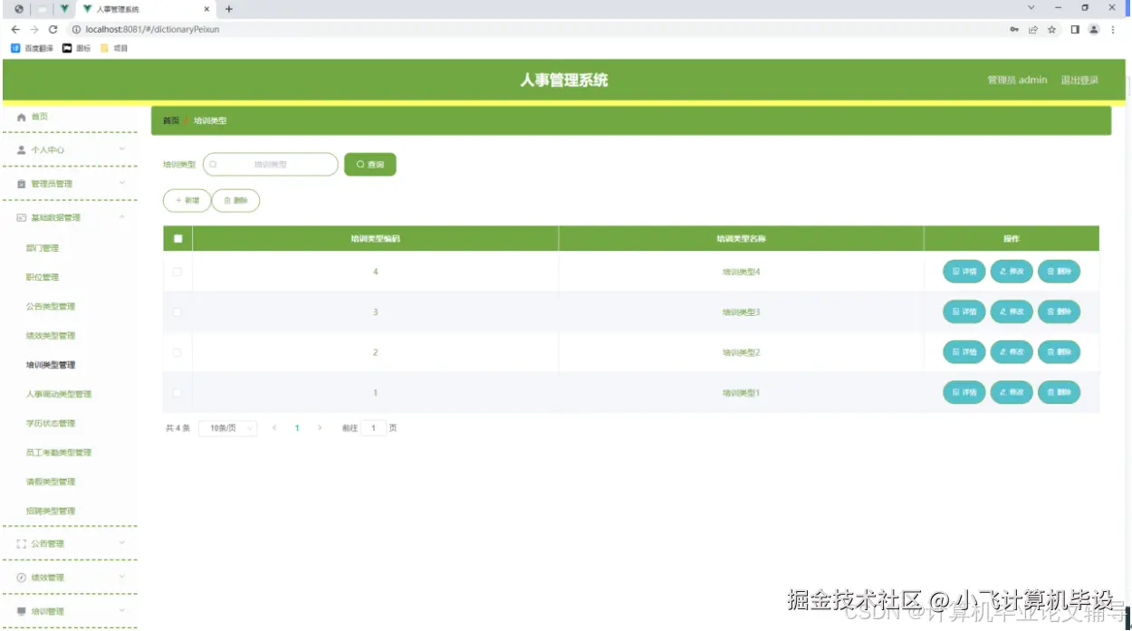Open the tab search chevron in the title bar

click(1031, 8)
